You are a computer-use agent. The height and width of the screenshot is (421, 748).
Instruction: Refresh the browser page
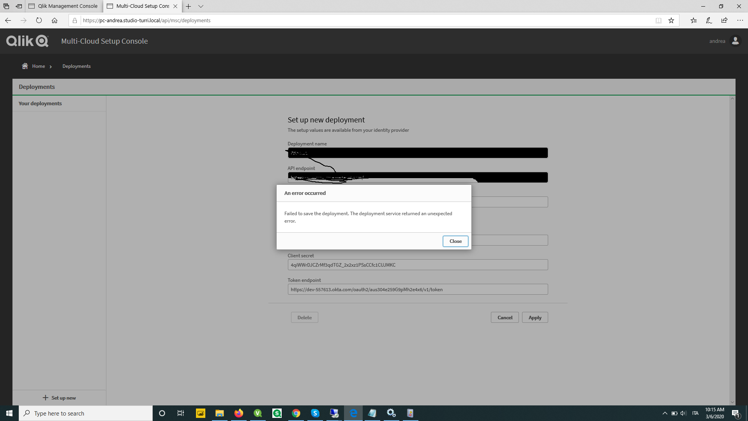39,20
